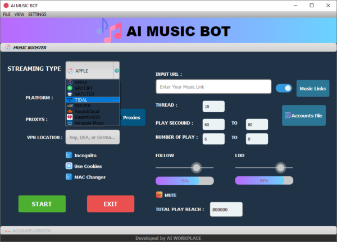The height and width of the screenshot is (242, 337).
Task: Click the Apple Music icon in dropdown list
Action: pyautogui.click(x=70, y=83)
